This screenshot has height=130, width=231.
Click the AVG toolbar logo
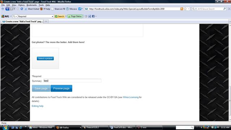[5, 16]
